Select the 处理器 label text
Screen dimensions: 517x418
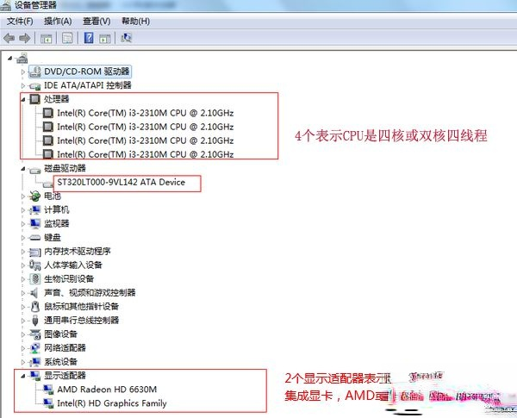click(57, 99)
